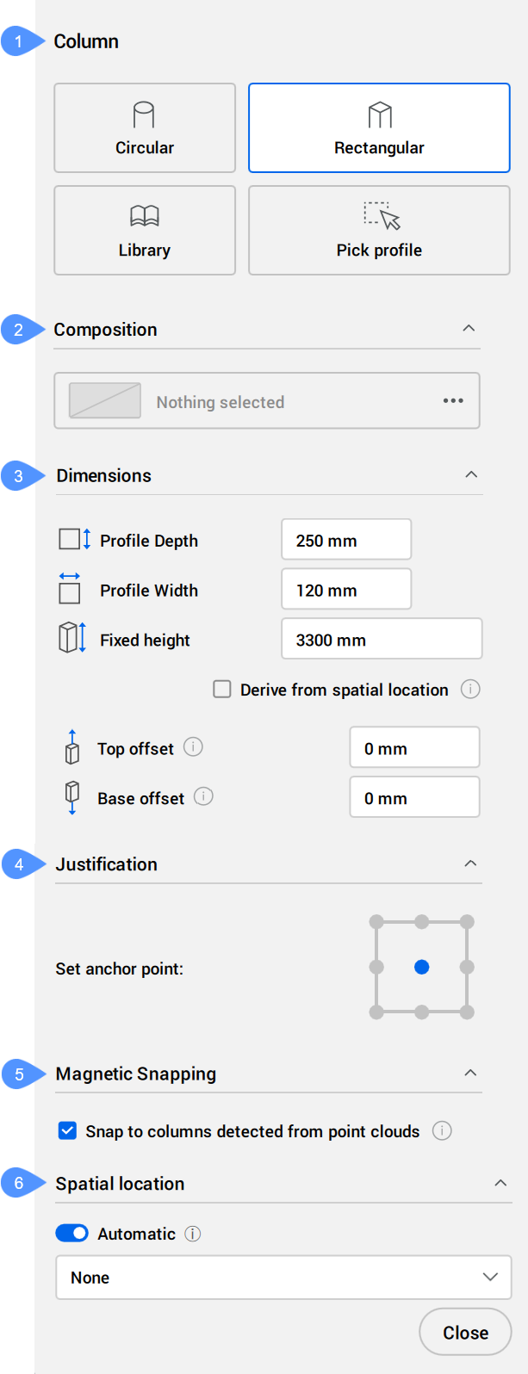Image resolution: width=528 pixels, height=1374 pixels.
Task: Uncheck Snap to columns detected from point clouds
Action: (67, 1131)
